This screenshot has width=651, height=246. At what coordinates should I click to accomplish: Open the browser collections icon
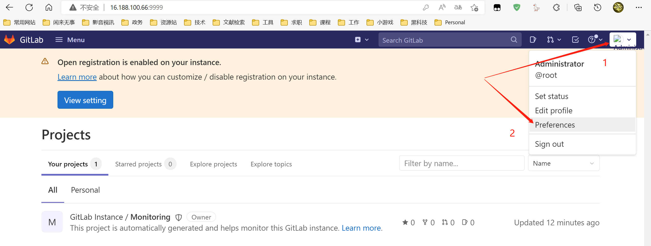point(578,8)
